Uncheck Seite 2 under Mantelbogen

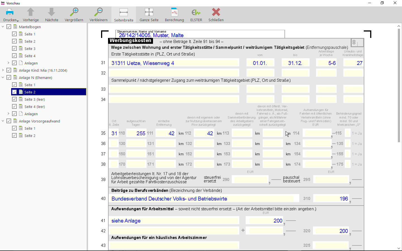point(15,41)
